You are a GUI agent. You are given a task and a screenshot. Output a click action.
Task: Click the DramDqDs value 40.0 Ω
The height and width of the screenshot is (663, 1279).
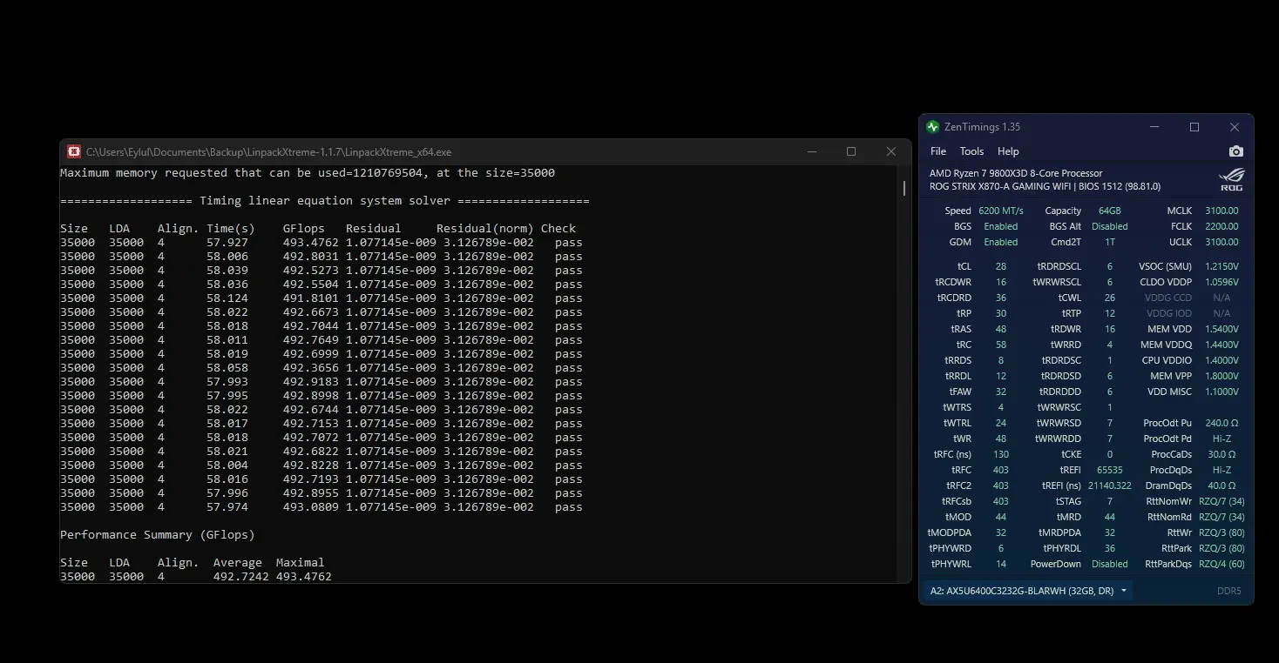pos(1221,486)
